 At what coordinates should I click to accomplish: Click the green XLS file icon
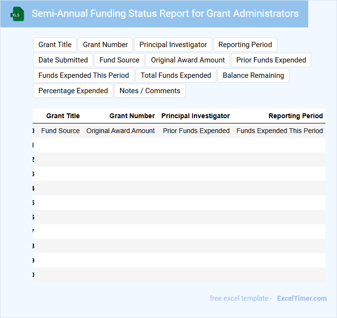[x=17, y=14]
